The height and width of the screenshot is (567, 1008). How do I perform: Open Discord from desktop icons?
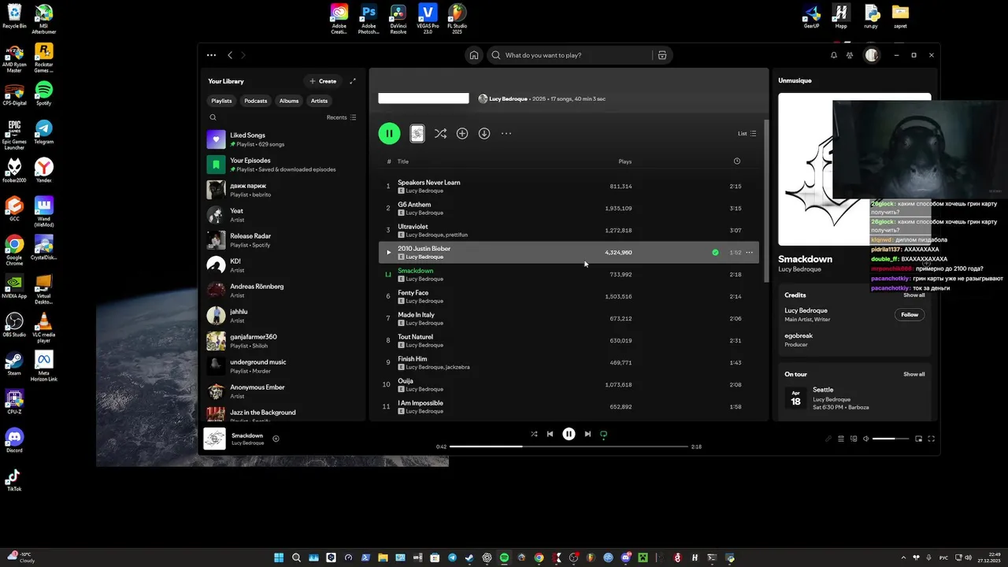14,440
